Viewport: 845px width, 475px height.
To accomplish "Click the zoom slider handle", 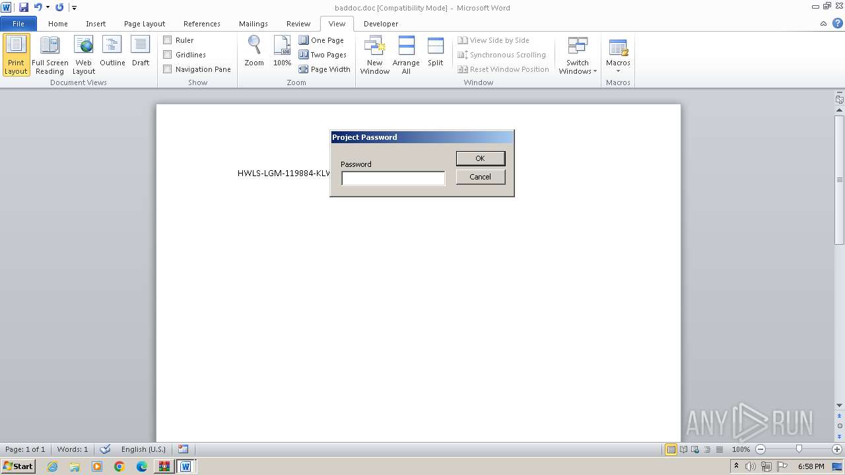I will point(799,449).
